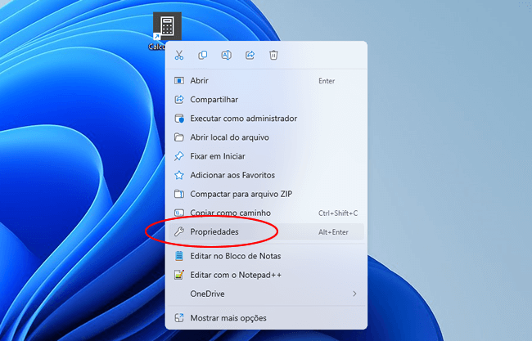This screenshot has height=341, width=532.
Task: Click the Share icon in top row
Action: pos(250,55)
